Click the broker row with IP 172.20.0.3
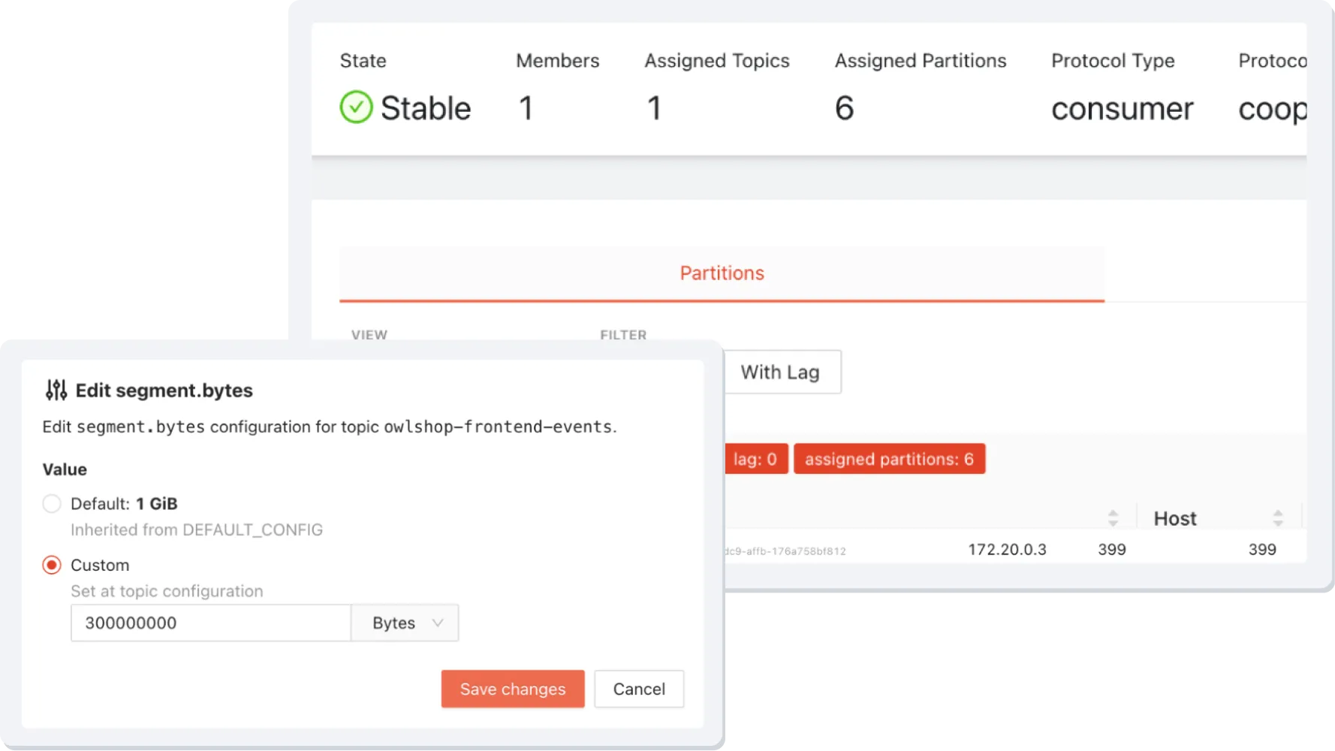The height and width of the screenshot is (751, 1335). 1007,549
